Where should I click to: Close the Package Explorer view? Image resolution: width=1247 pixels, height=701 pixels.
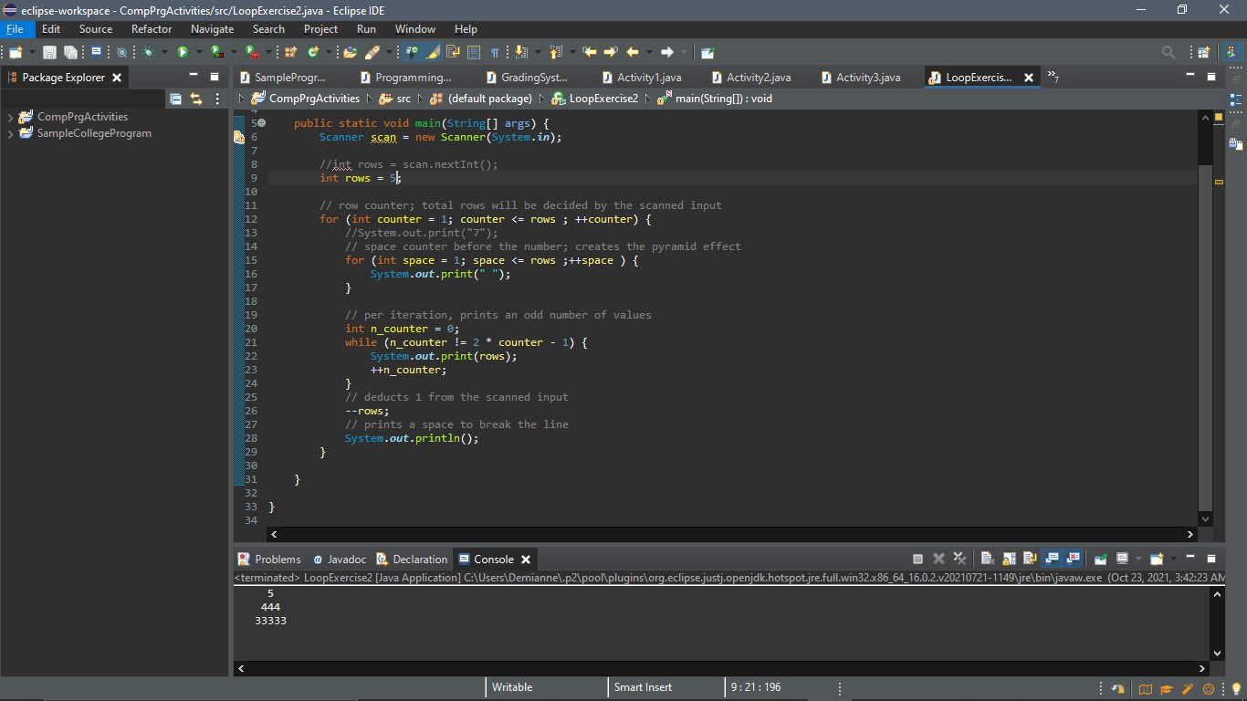click(x=117, y=78)
